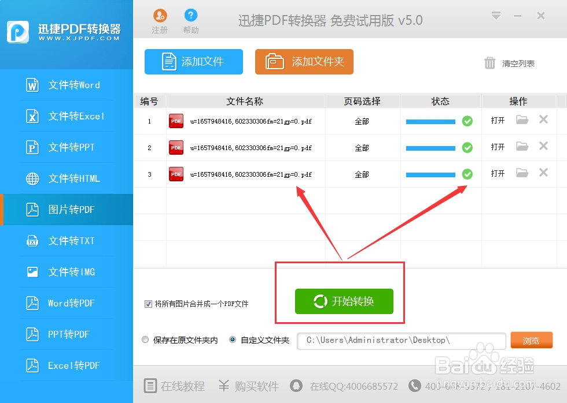
Task: Open the 全部 page selection for row 2
Action: pos(362,147)
